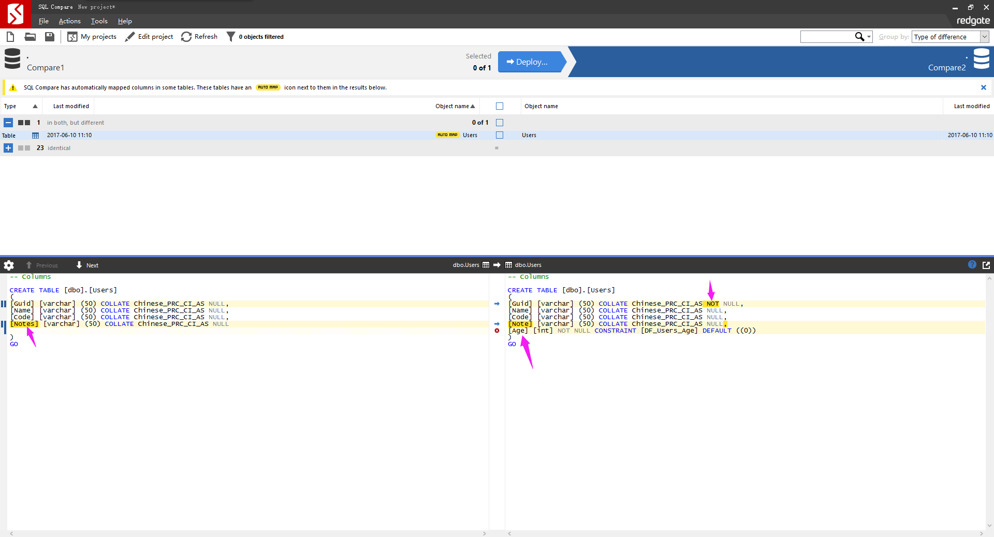Open the SQL view settings gear
The height and width of the screenshot is (537, 994).
click(9, 265)
